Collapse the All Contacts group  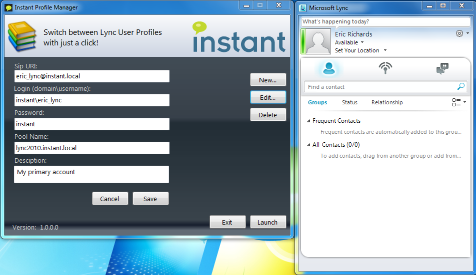point(308,145)
